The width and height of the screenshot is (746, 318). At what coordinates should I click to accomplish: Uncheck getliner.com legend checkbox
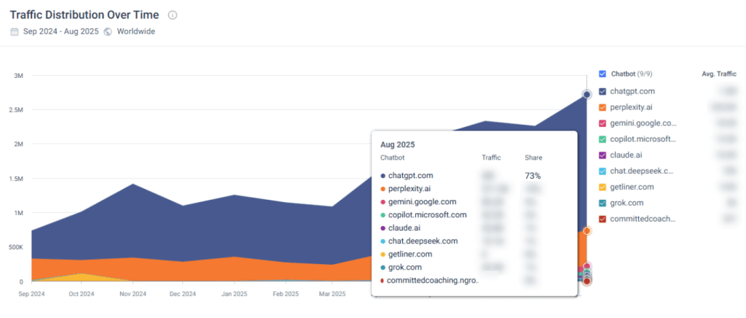coord(602,187)
